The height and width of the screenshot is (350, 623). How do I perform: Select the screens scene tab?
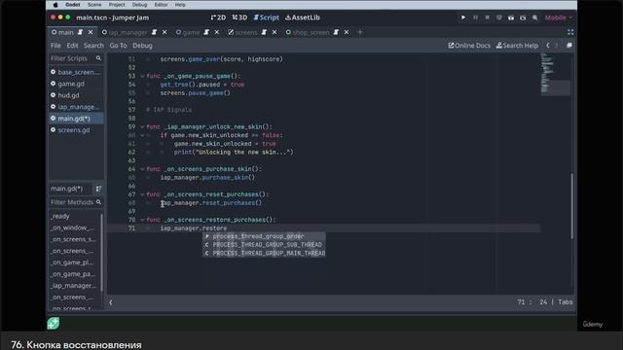coord(245,32)
